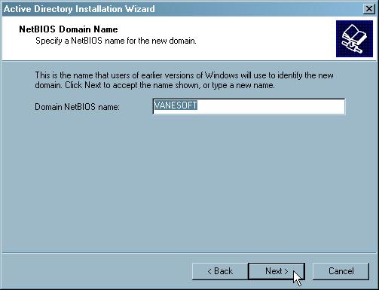Close the wizard with the X button
The image size is (379, 290).
coord(369,9)
